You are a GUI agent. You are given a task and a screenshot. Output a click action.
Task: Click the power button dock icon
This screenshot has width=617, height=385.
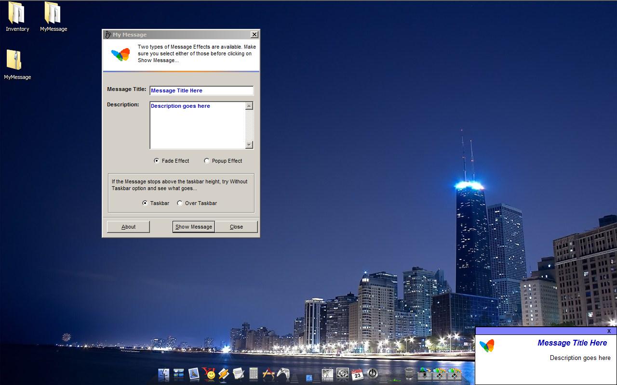[372, 374]
